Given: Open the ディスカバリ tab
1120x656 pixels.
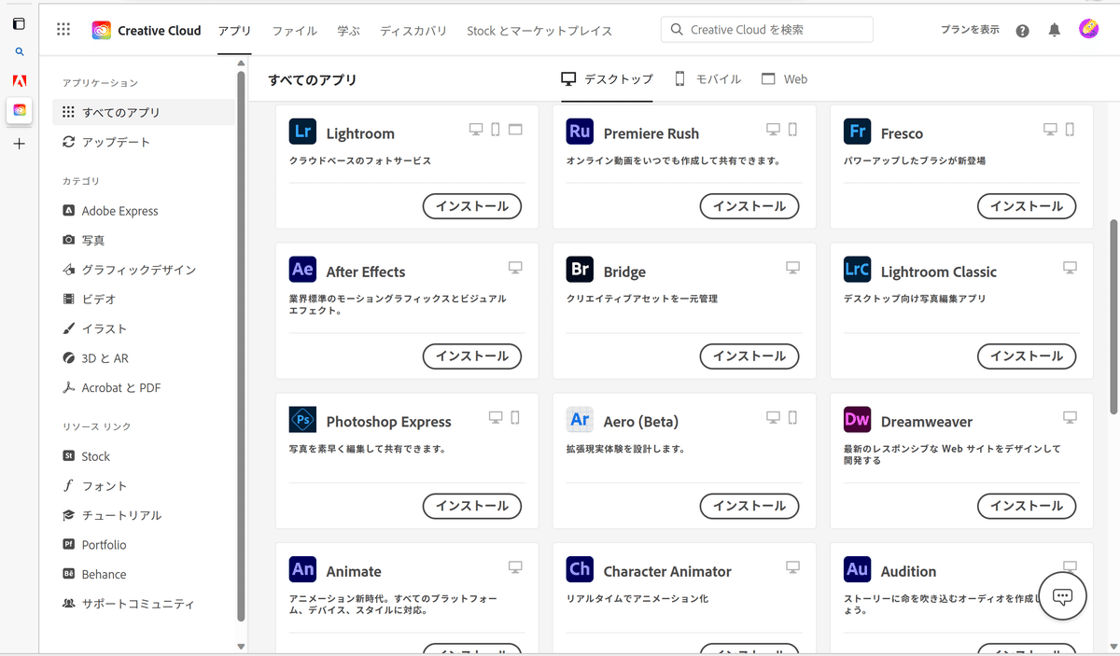Looking at the screenshot, I should [x=413, y=31].
